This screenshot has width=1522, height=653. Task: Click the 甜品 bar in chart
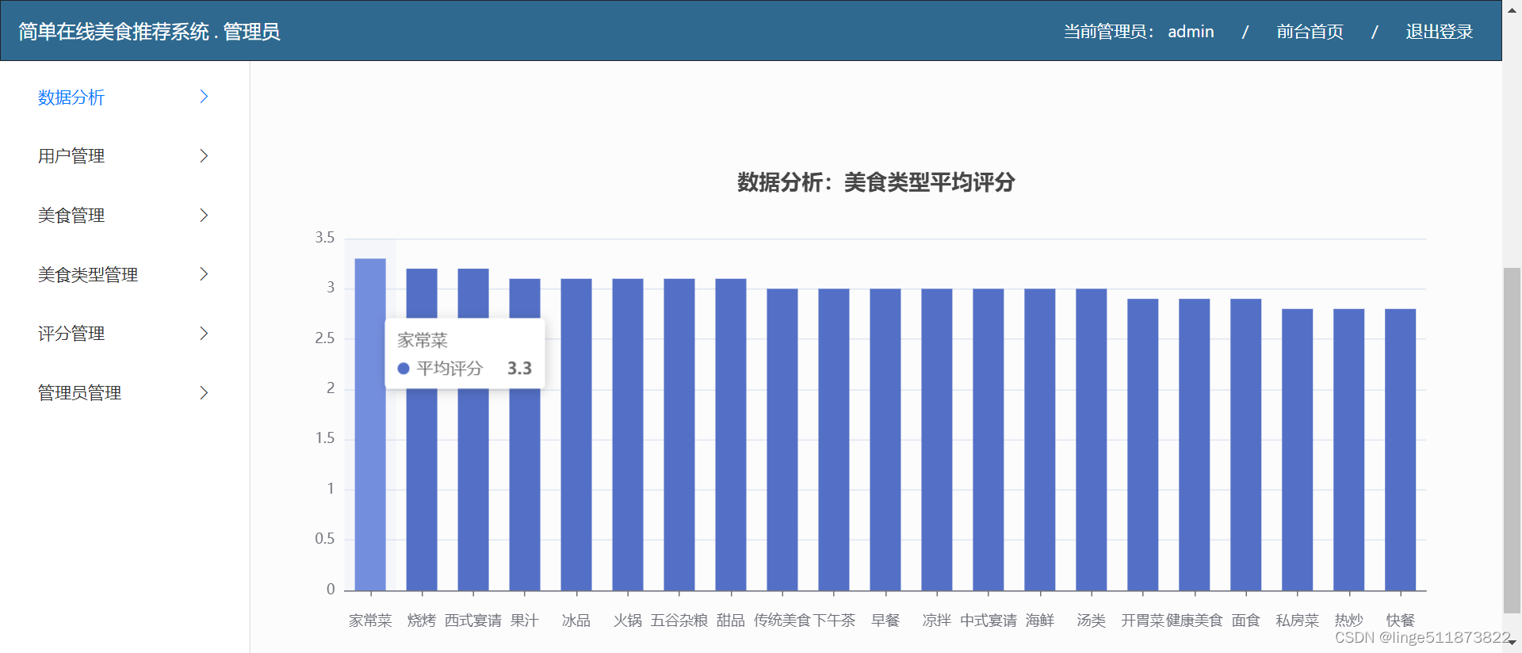click(x=731, y=435)
